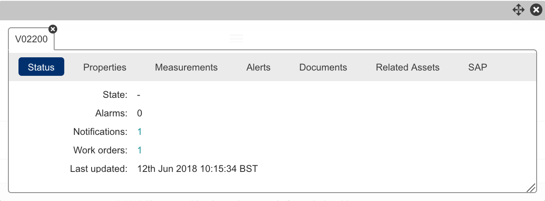Go to the Related Assets tab
The height and width of the screenshot is (201, 545).
[408, 67]
